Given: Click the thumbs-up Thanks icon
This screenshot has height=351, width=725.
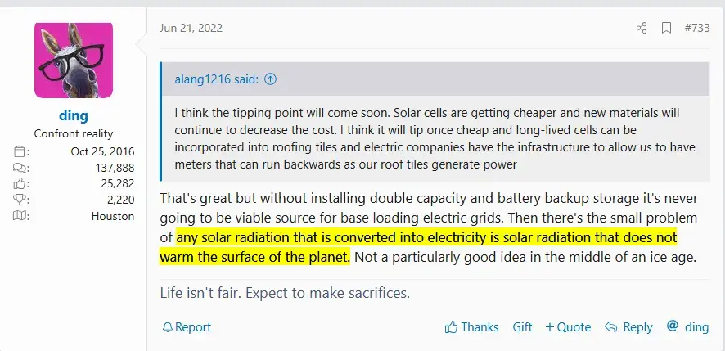Looking at the screenshot, I should [451, 327].
